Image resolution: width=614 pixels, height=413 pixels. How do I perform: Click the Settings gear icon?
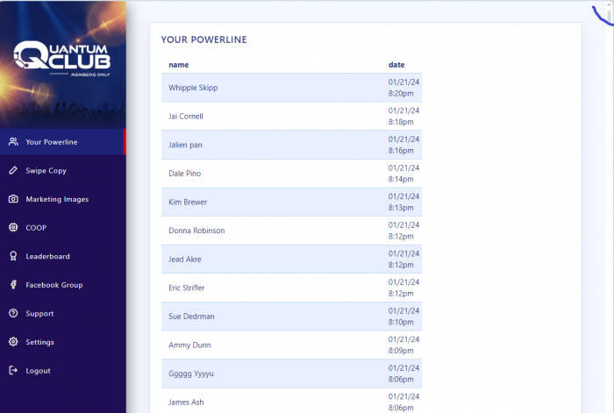pos(13,342)
